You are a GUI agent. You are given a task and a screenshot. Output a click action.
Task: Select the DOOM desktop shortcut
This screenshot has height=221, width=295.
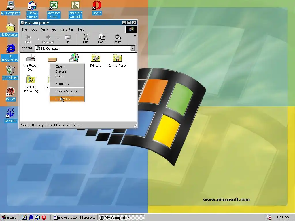11,94
